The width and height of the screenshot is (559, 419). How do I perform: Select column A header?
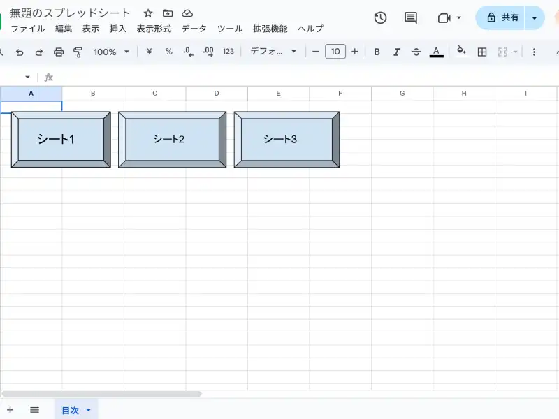point(31,94)
